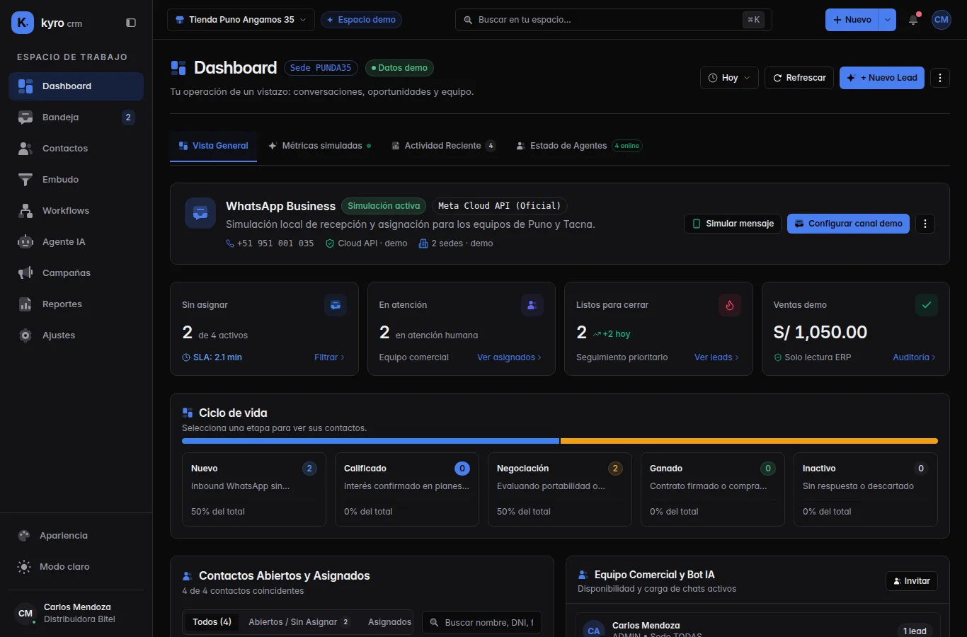Expand Tienda Puno Angamos 35 selector

(241, 20)
